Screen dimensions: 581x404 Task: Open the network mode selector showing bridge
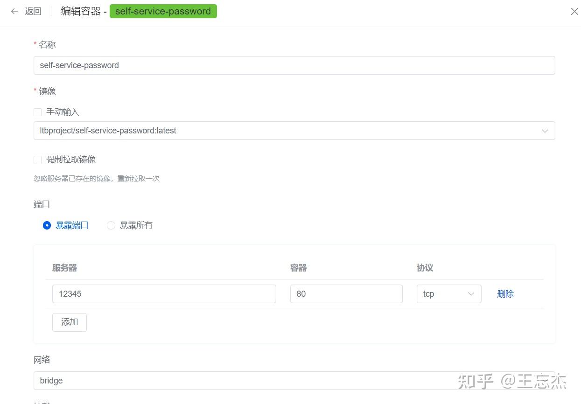coord(294,381)
